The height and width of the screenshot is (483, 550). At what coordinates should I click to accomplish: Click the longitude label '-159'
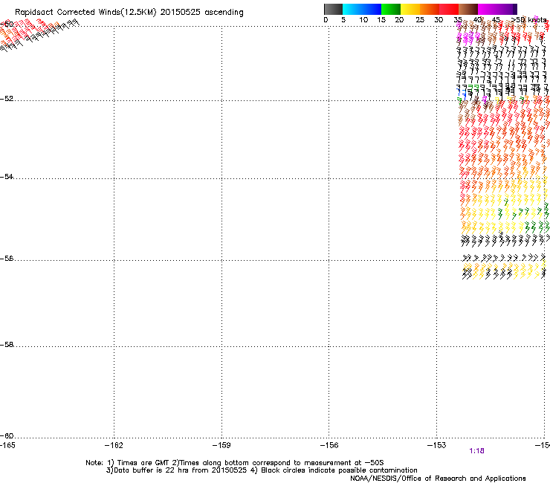pyautogui.click(x=221, y=445)
